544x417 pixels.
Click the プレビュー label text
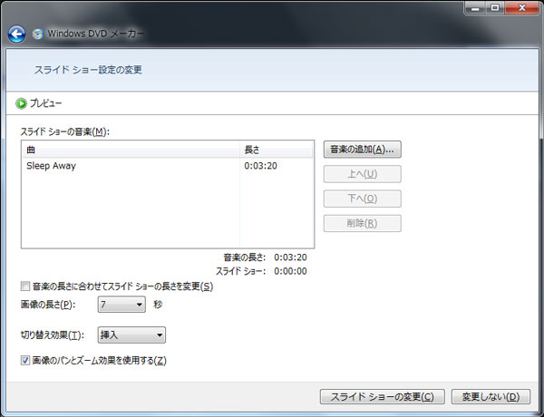(x=45, y=103)
